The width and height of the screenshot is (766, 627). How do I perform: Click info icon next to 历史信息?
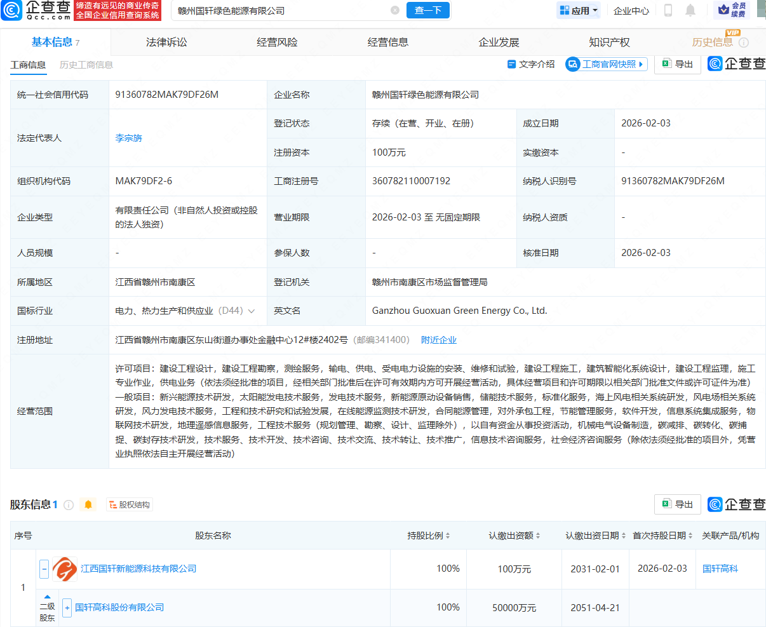coord(744,43)
